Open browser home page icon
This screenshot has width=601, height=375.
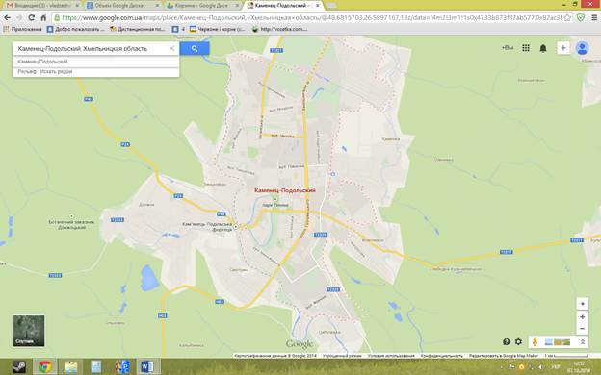click(x=43, y=18)
